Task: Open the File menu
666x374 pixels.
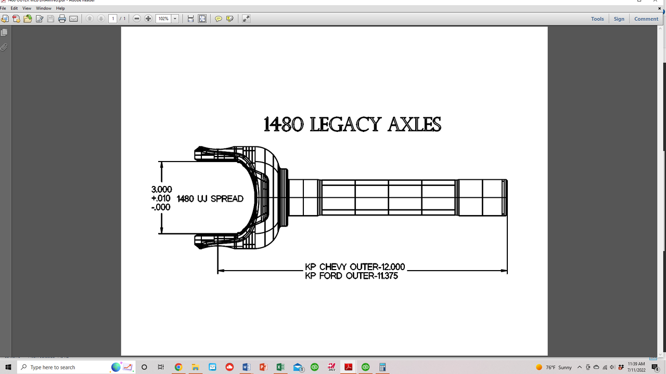Action: (4, 8)
